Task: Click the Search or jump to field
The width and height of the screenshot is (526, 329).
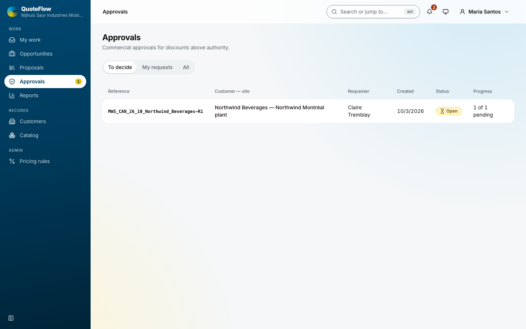Action: click(x=373, y=12)
